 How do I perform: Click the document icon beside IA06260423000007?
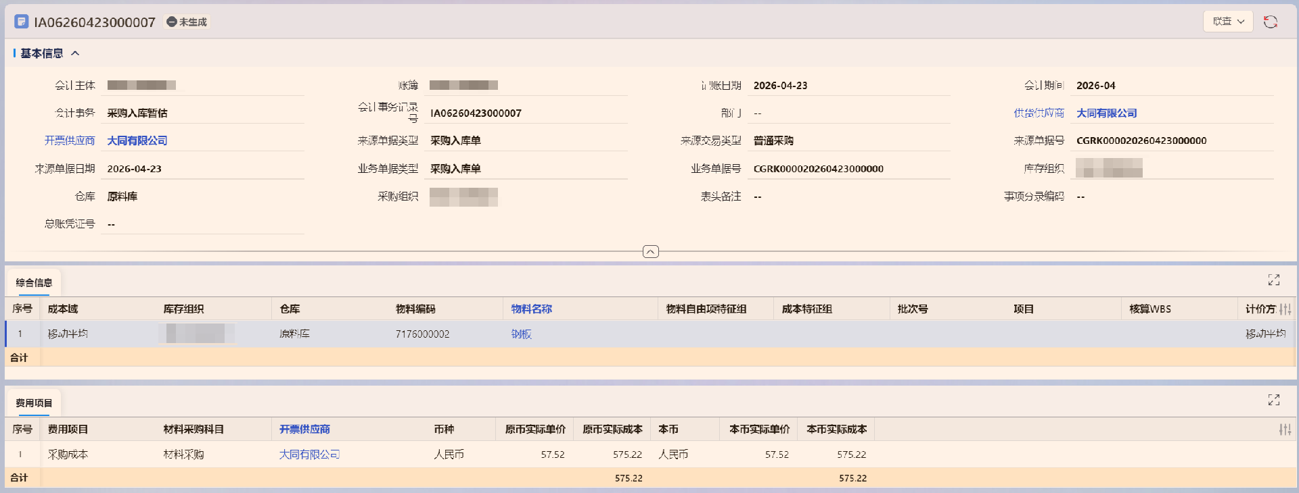click(22, 22)
